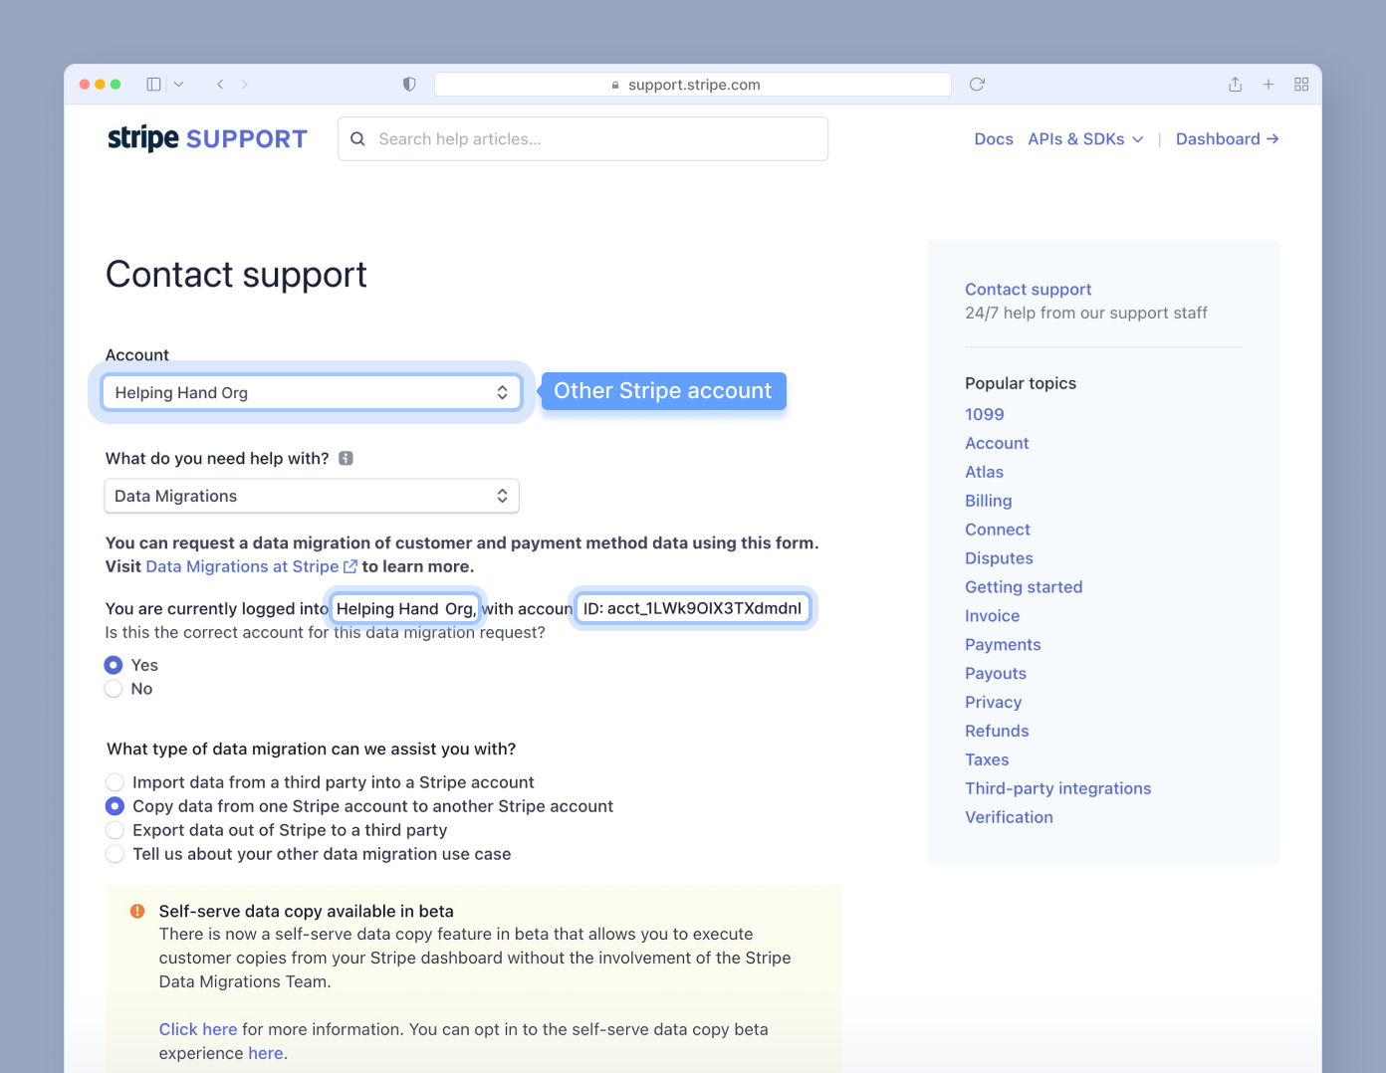
Task: Click the tab overview grid icon
Action: [1301, 84]
